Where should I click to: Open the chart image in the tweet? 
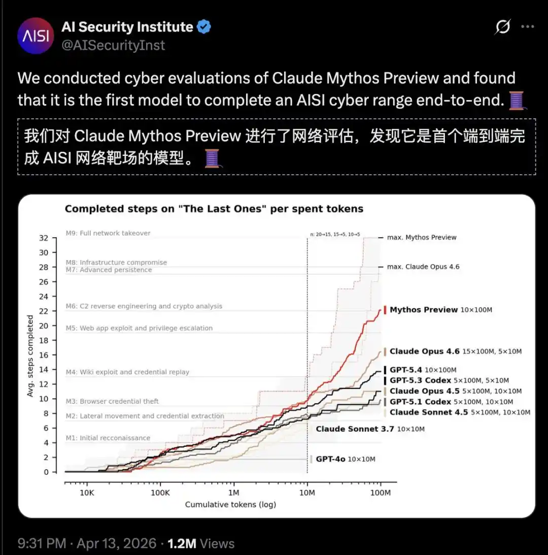pyautogui.click(x=277, y=356)
